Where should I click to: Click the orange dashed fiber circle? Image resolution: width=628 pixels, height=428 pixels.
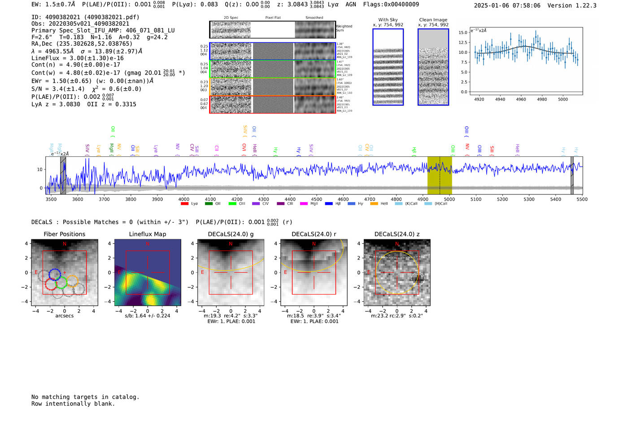pos(72,281)
